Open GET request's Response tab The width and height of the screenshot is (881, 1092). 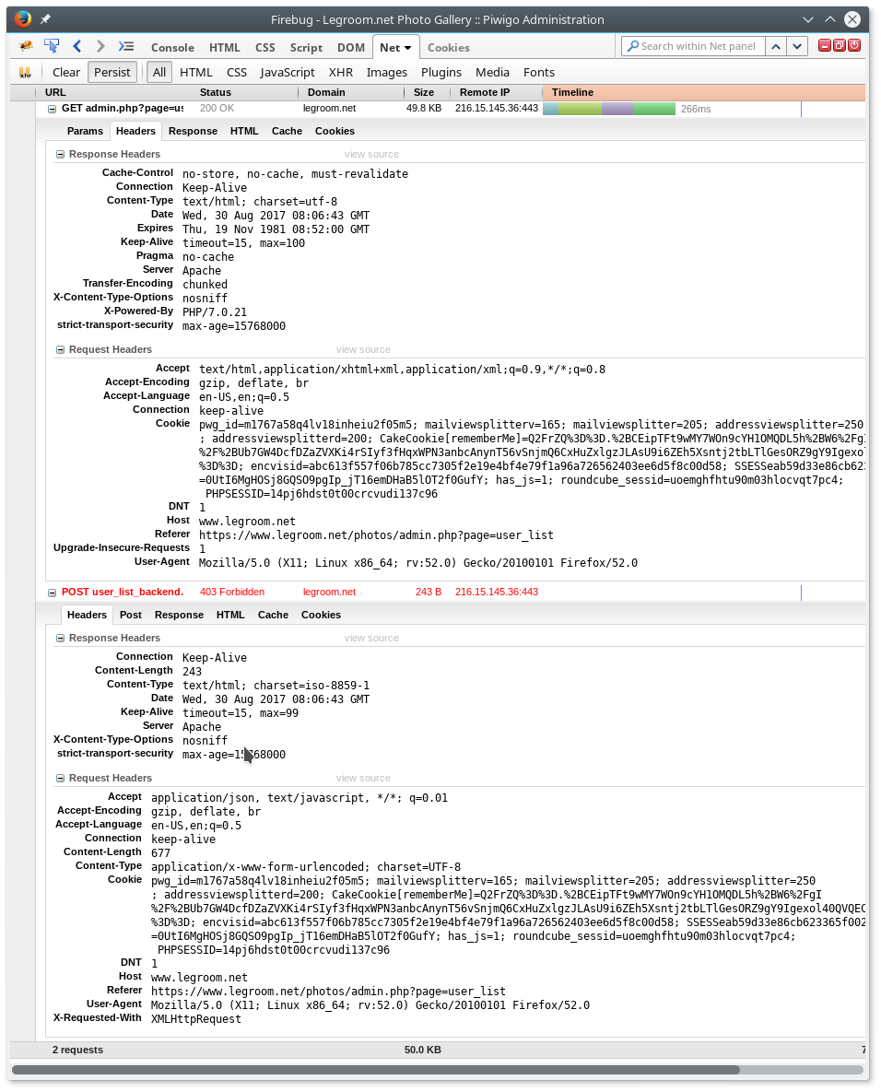(193, 131)
